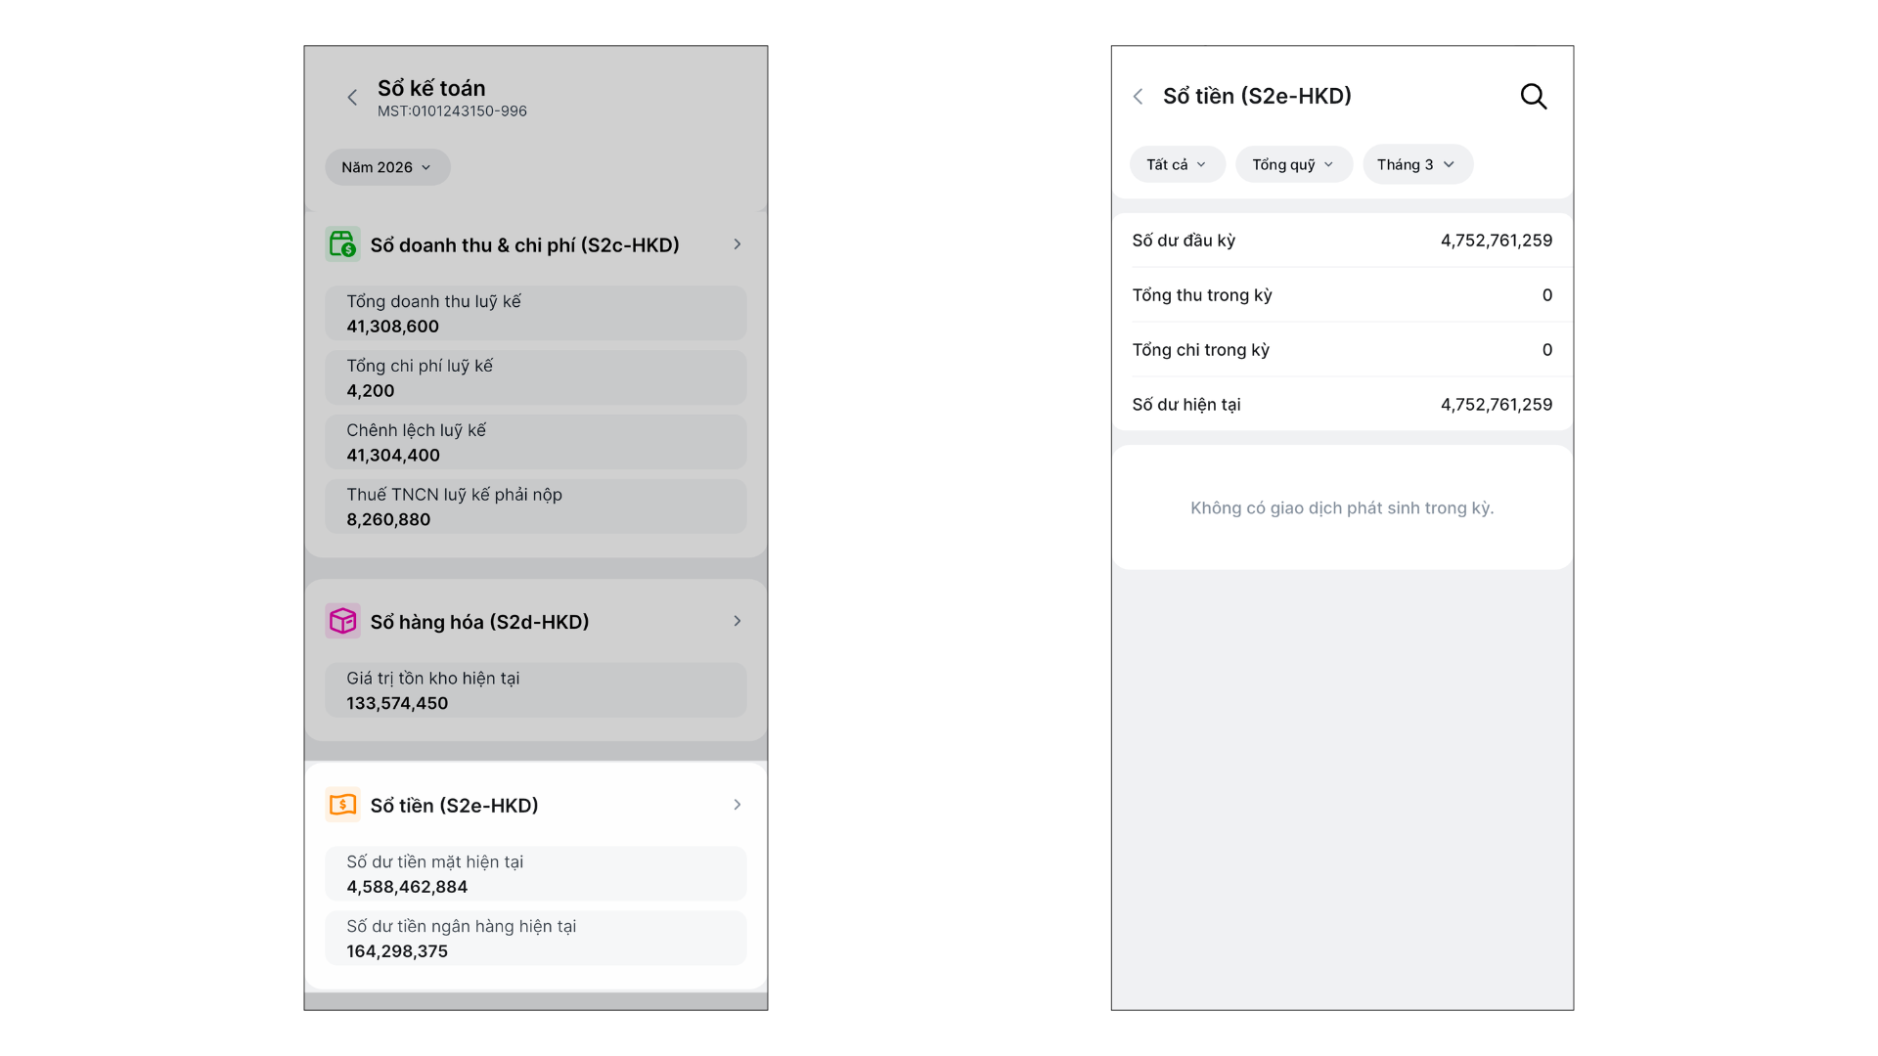
Task: Go back from Sổ tiền (S2e-HKD) screen
Action: (x=1138, y=97)
